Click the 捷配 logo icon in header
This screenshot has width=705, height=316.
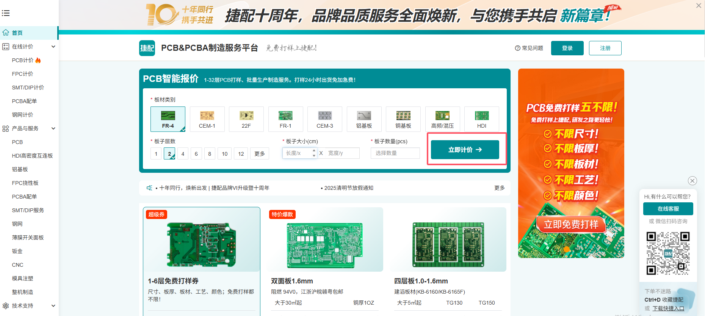147,48
